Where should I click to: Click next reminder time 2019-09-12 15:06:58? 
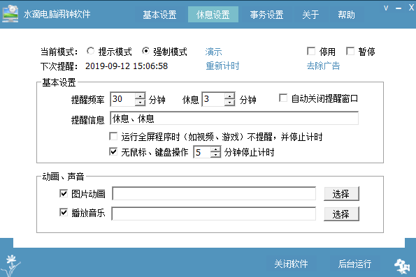(127, 66)
